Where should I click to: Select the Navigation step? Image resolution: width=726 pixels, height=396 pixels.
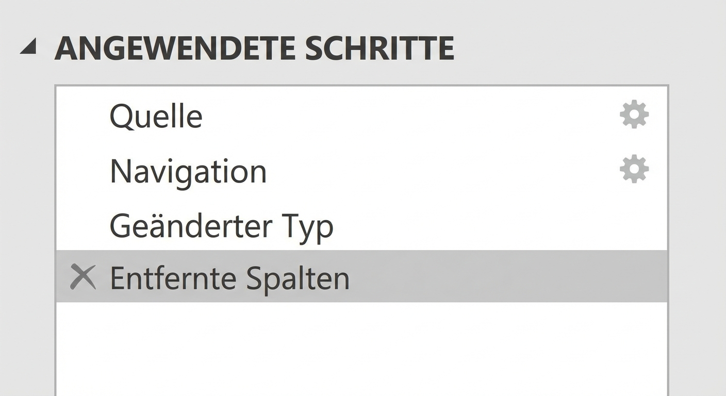[x=188, y=170]
